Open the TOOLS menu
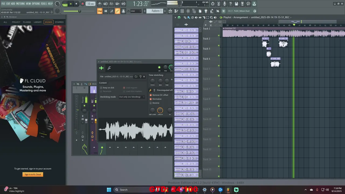345x194 pixels. (x=44, y=4)
